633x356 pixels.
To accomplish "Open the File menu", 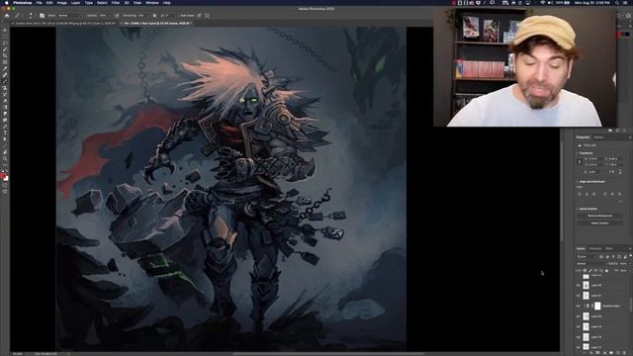I will [40, 2].
